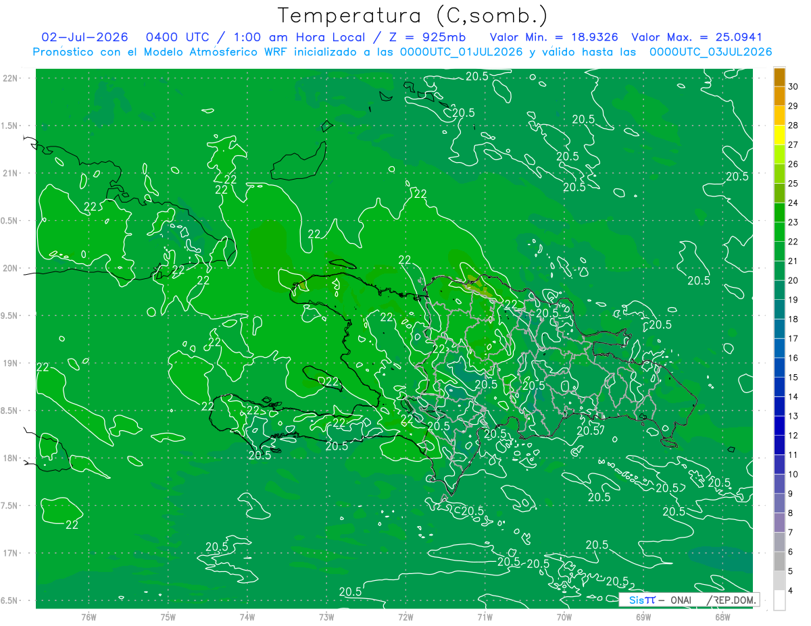This screenshot has height=626, width=811.
Task: Click the '72W' longitude axis label
Action: 405,617
